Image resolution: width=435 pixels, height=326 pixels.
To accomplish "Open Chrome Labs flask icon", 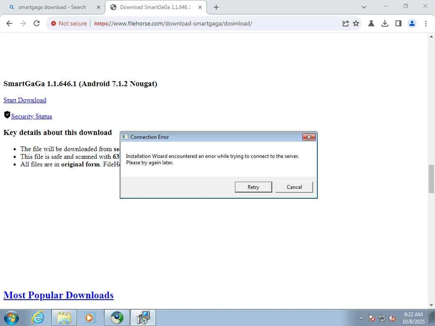I will pos(371,24).
